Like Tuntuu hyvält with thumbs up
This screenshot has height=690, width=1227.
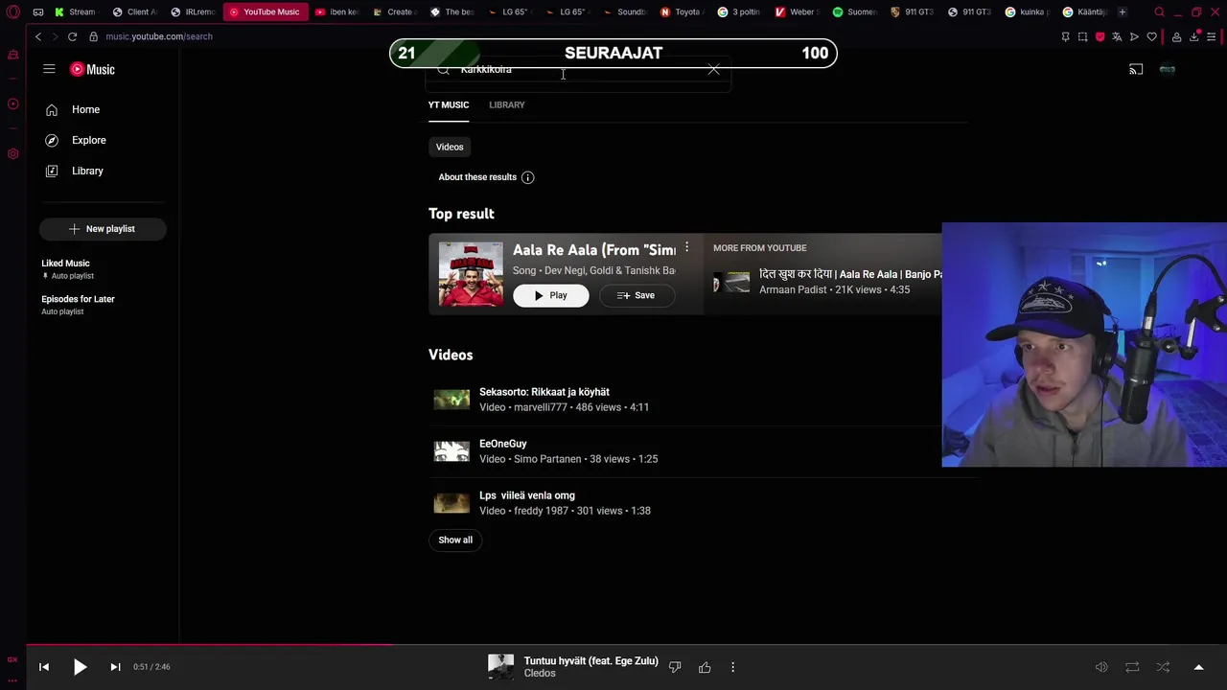coord(705,667)
